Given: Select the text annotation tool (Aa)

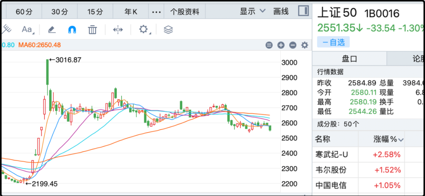Looking at the screenshot, I should pyautogui.click(x=27, y=30).
